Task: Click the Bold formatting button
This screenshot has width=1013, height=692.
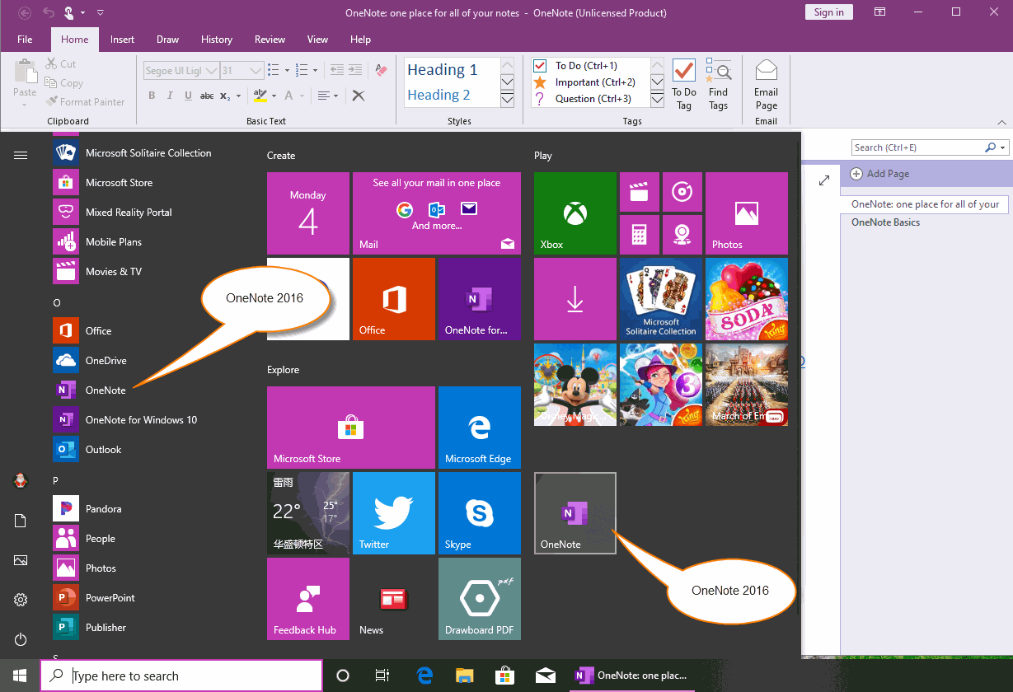Action: 152,96
